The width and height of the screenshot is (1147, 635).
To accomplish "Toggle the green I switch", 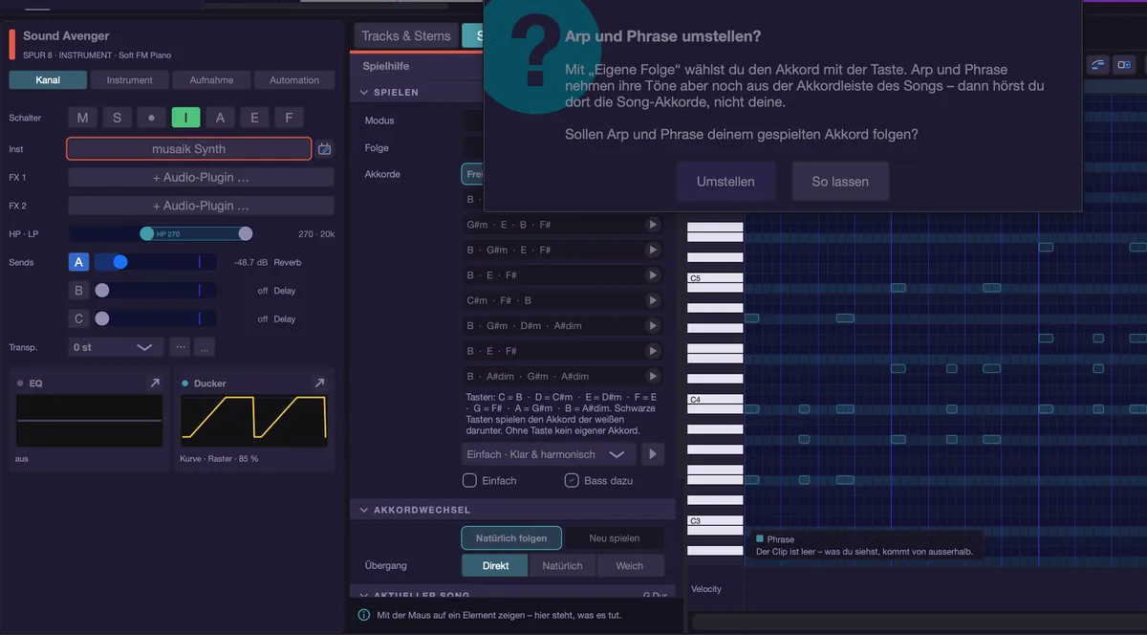I will (x=185, y=118).
